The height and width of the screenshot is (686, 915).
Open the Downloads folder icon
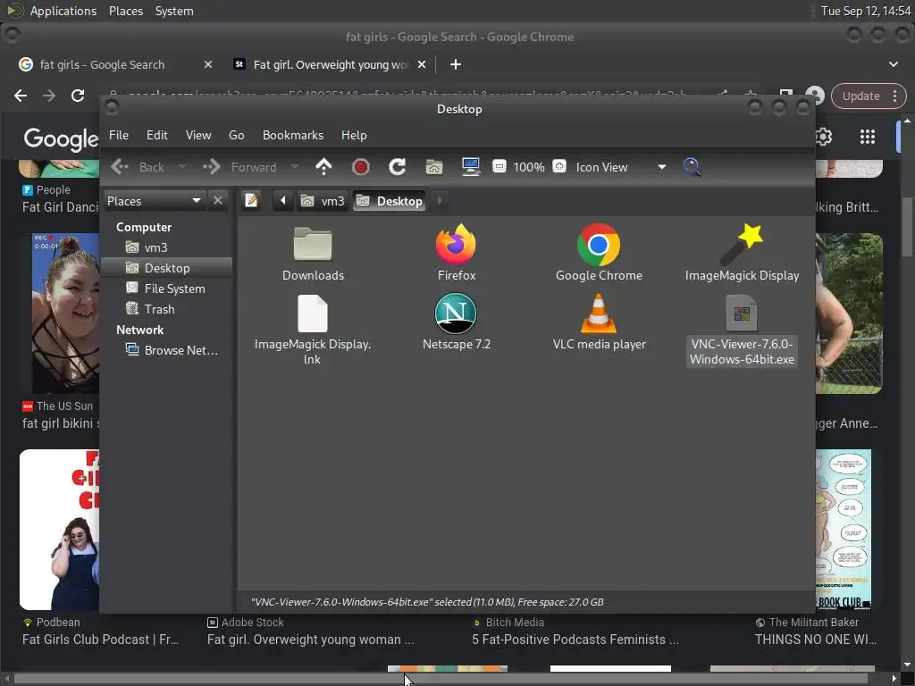pos(313,244)
